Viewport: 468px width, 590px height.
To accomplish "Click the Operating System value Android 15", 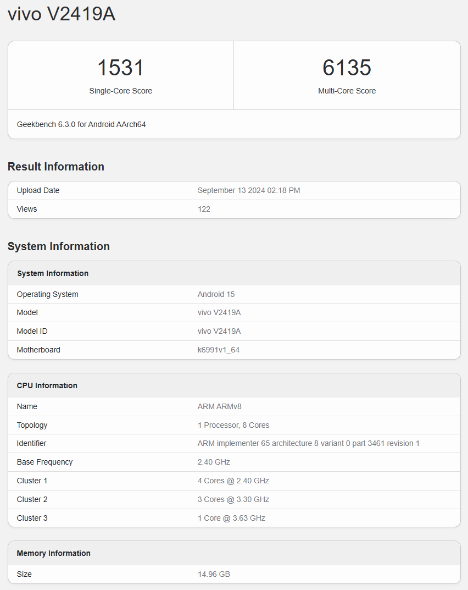I will (x=216, y=294).
